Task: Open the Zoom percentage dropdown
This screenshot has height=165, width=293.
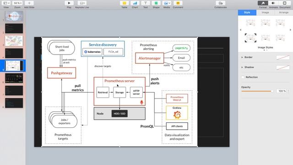Action: pos(17,3)
